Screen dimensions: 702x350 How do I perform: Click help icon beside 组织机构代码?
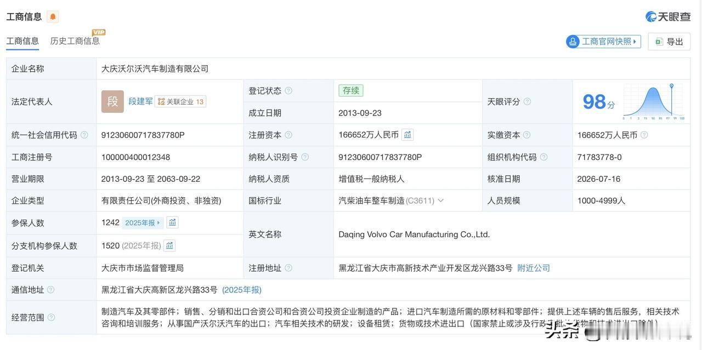coord(544,157)
